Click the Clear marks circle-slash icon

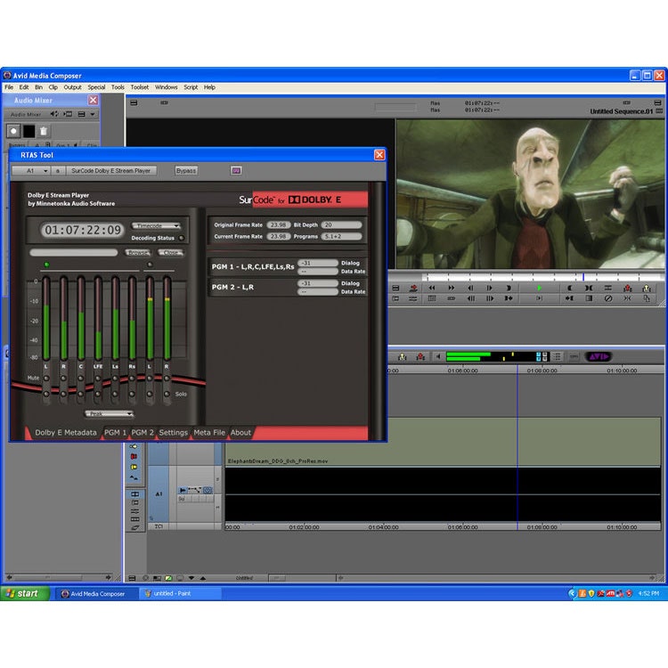click(608, 298)
